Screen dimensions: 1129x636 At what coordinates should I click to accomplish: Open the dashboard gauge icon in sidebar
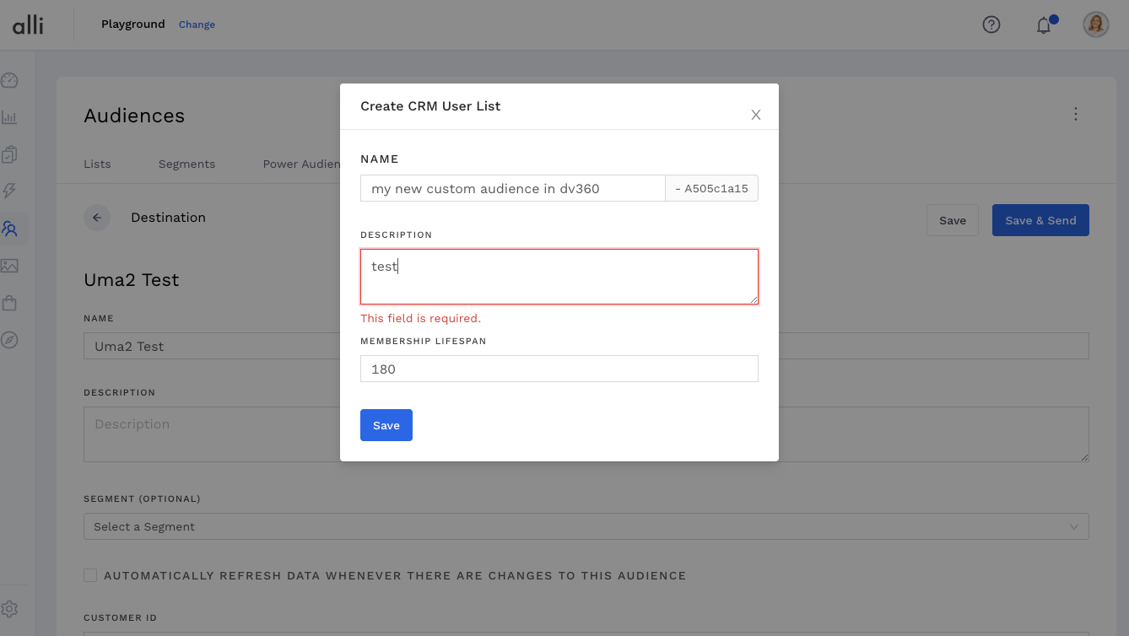9,81
